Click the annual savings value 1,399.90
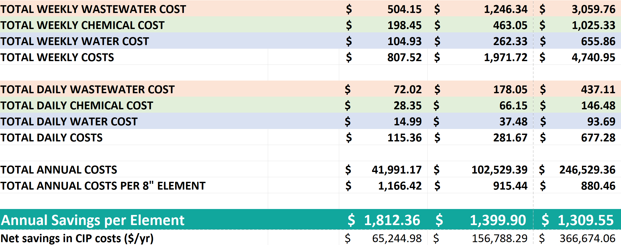This screenshot has height=245, width=621. tap(498, 220)
